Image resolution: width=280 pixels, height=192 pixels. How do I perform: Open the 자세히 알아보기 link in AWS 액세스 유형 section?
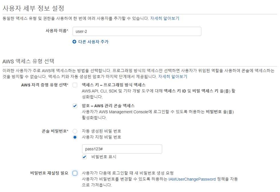point(173,76)
